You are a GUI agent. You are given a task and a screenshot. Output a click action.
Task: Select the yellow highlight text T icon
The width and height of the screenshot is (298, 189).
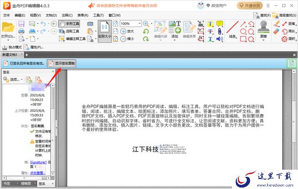(x=210, y=24)
